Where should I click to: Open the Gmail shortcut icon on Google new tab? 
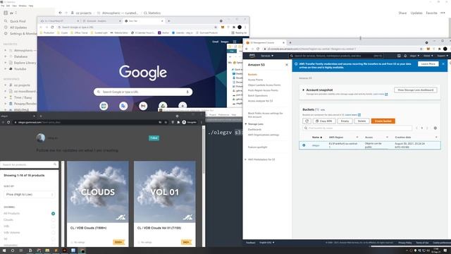pos(143,106)
